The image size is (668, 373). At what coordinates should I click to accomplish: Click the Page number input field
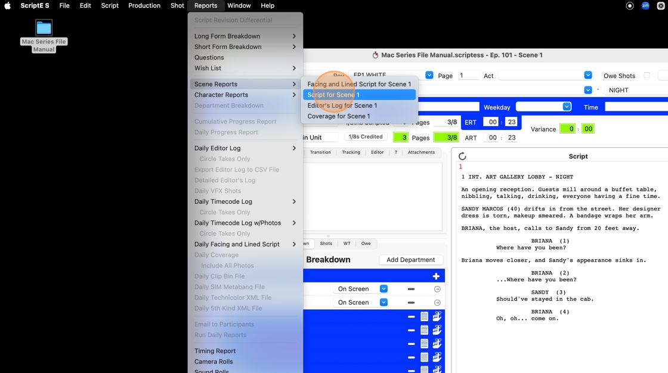pyautogui.click(x=468, y=76)
